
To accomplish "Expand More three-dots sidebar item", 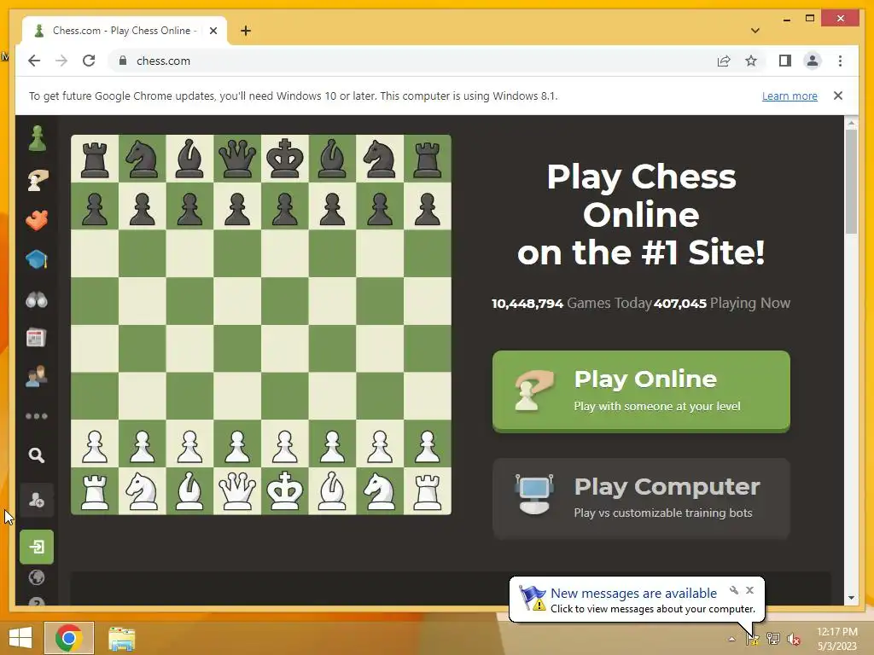I will point(37,416).
